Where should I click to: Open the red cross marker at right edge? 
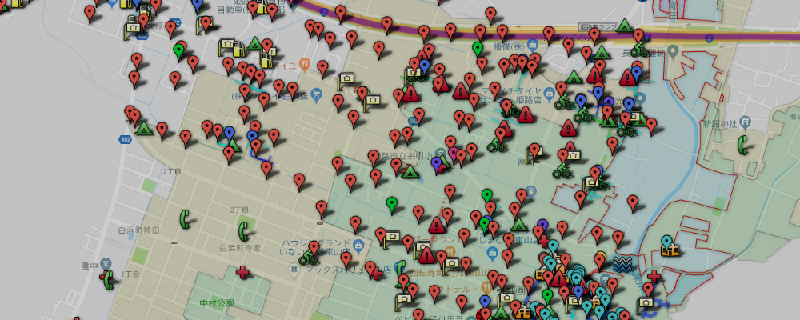pos(654,277)
